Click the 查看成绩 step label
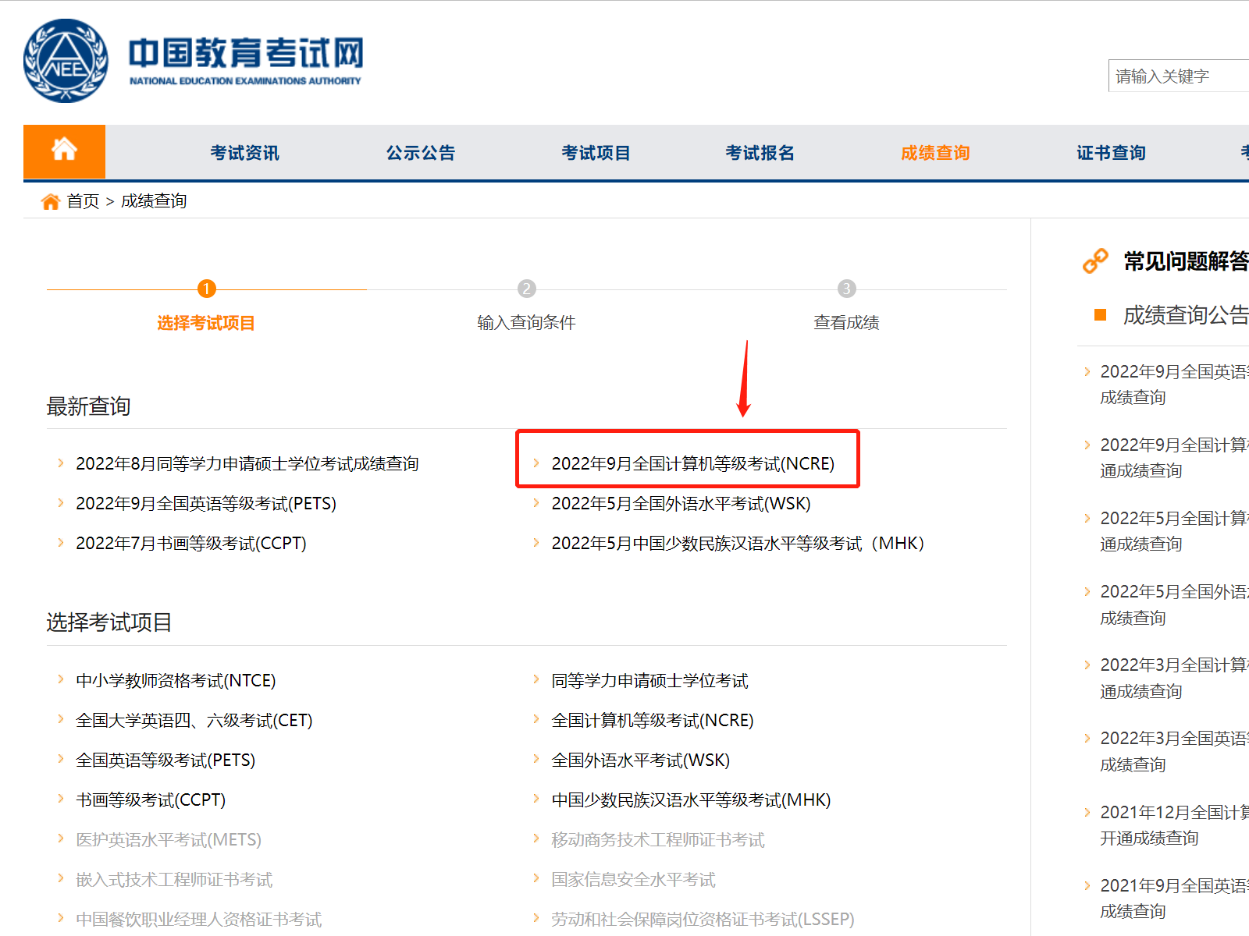This screenshot has width=1249, height=936. [x=847, y=323]
